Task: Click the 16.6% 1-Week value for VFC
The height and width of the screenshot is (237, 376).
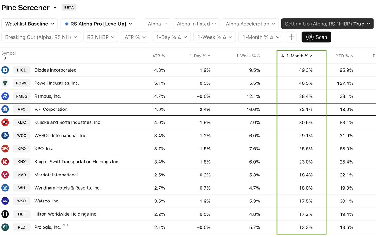Action: point(253,109)
